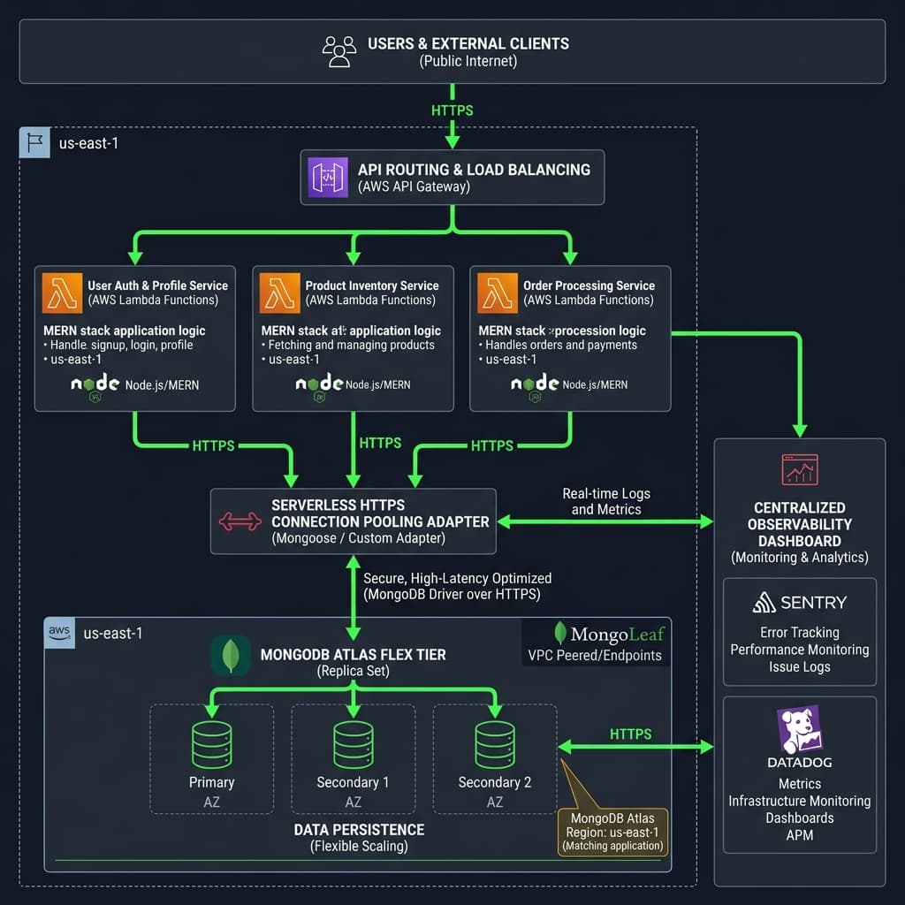The height and width of the screenshot is (905, 905).
Task: Click 'Secure, High-Latency Optimized' label
Action: coord(457,578)
